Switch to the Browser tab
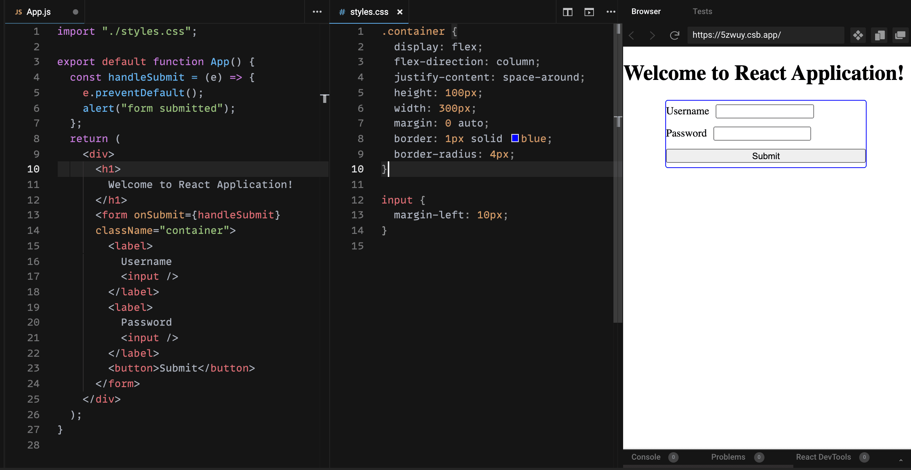The image size is (911, 470). 646,11
